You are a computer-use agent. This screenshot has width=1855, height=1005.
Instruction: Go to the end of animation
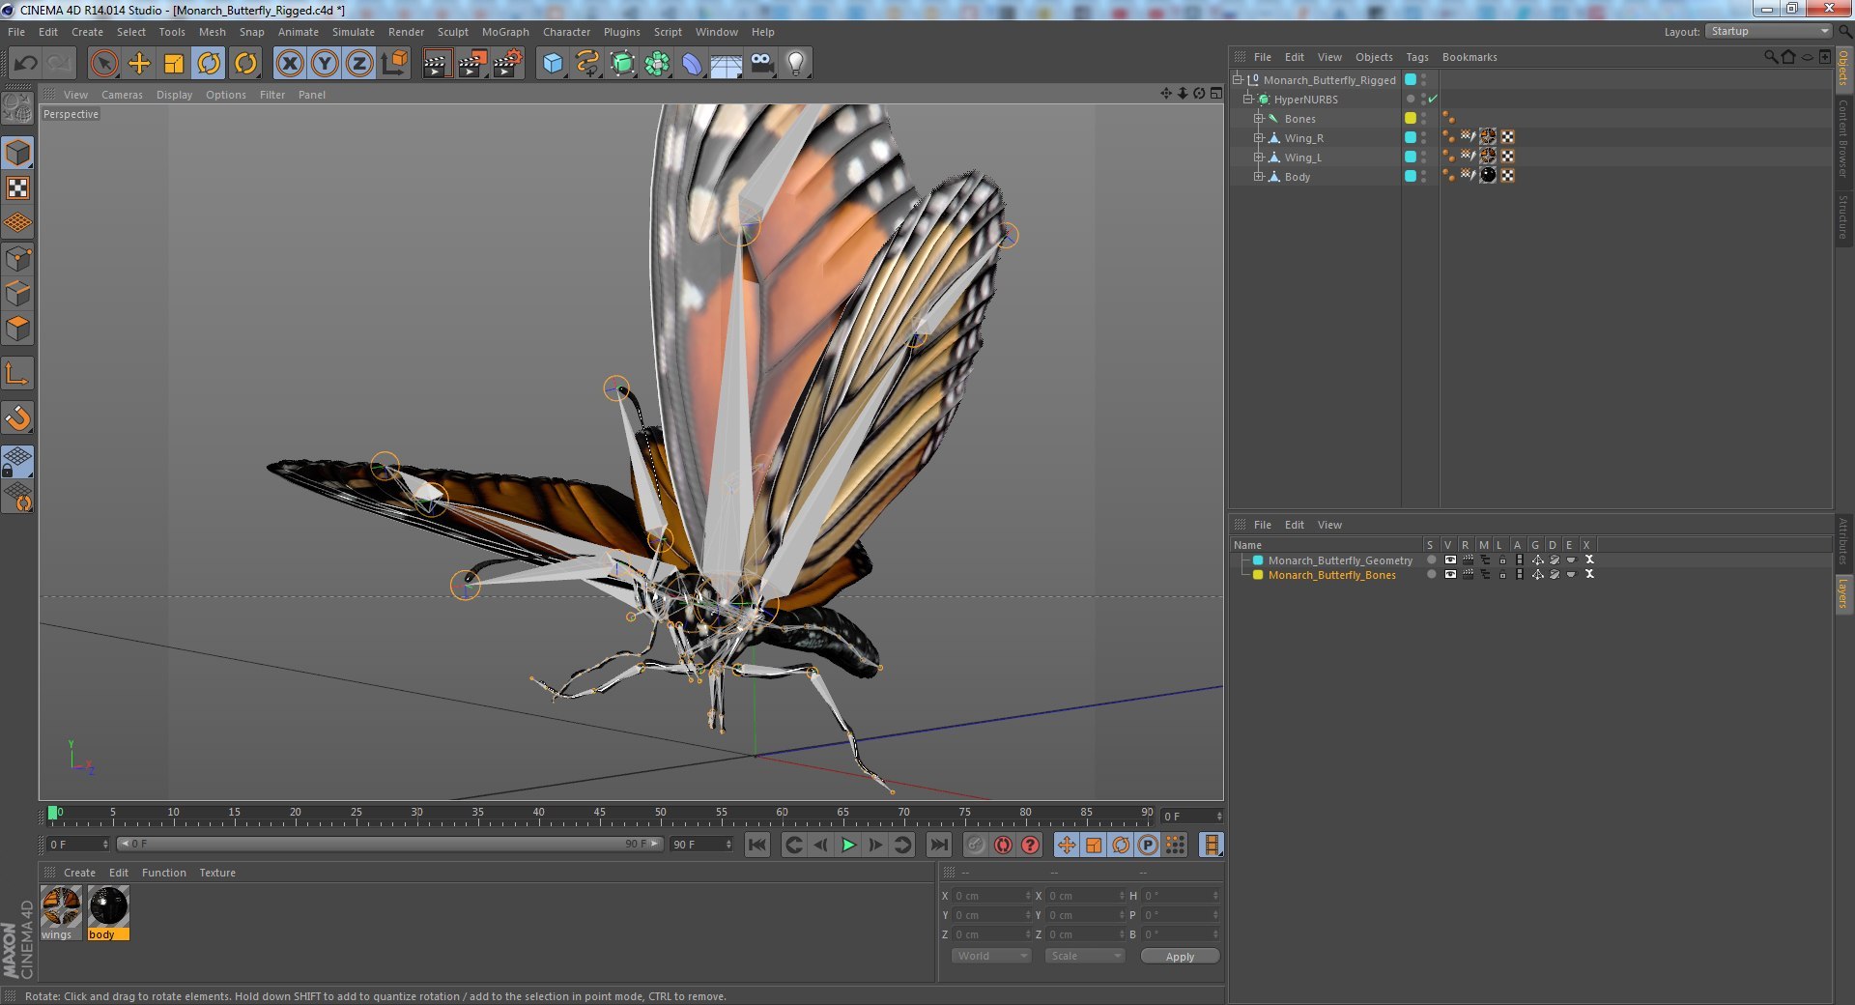939,845
